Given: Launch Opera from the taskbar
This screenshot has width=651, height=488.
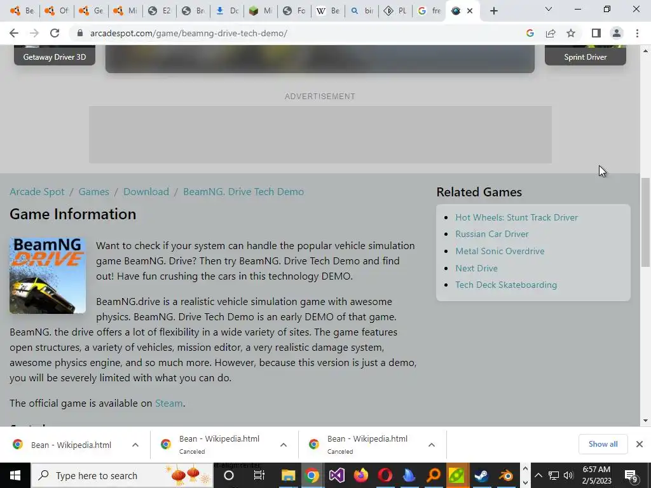Looking at the screenshot, I should pyautogui.click(x=385, y=475).
